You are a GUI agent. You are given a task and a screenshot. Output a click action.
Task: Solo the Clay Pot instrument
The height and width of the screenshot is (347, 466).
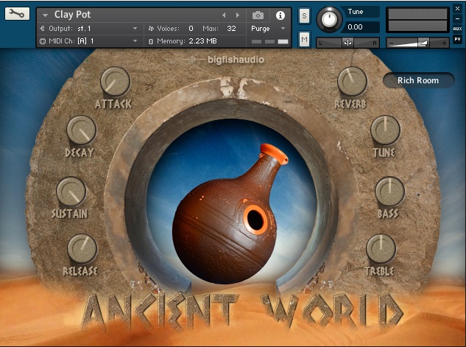pyautogui.click(x=304, y=18)
